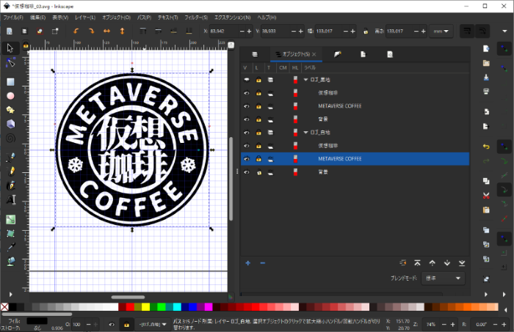This screenshot has width=514, height=332.
Task: Toggle lock on the ロゴ_黒地 layer
Action: point(258,80)
